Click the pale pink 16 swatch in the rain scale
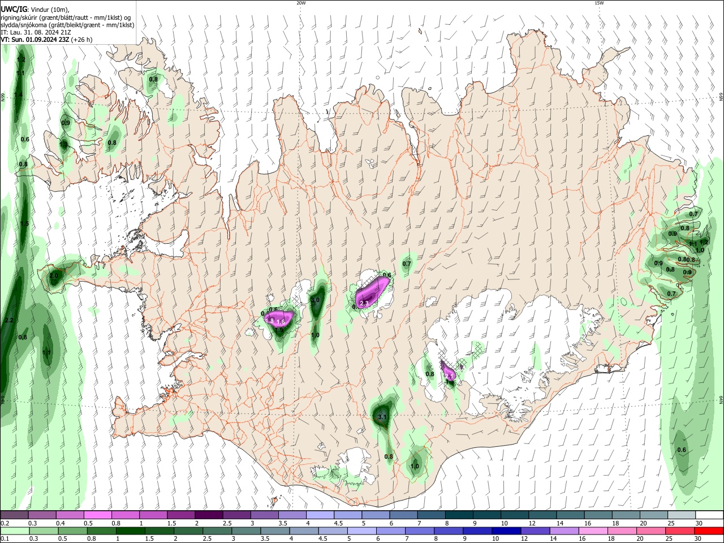The image size is (724, 543). click(592, 531)
